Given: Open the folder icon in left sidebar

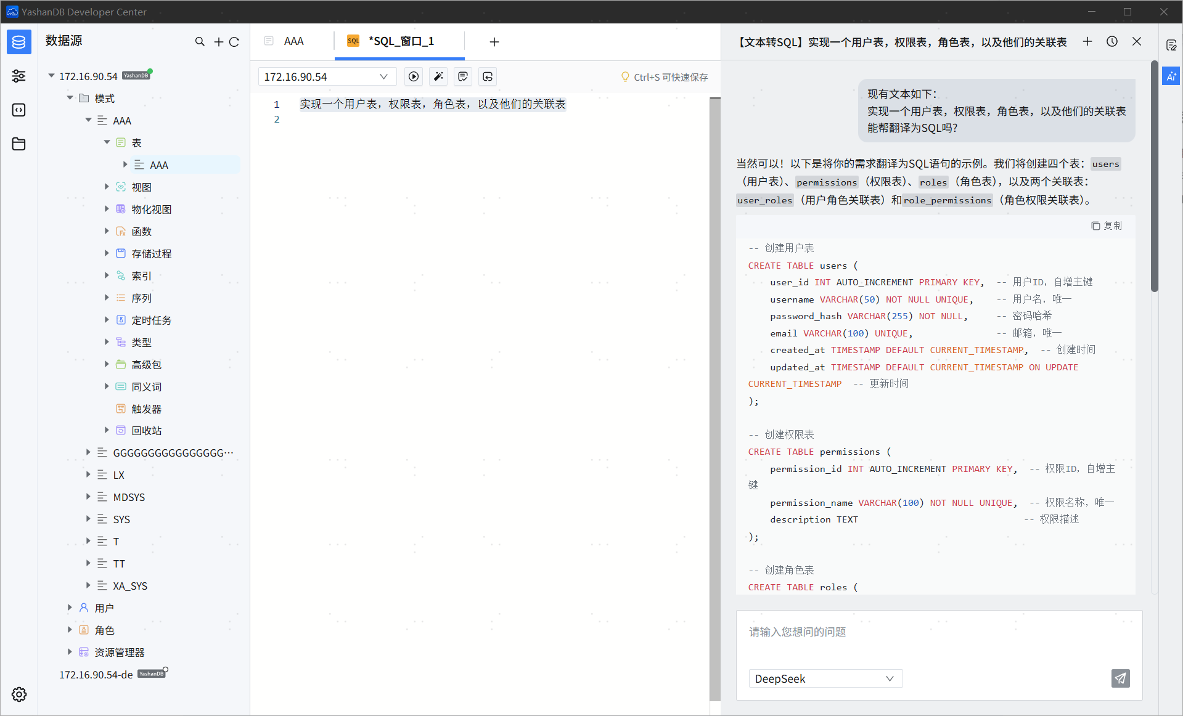Looking at the screenshot, I should pos(19,144).
